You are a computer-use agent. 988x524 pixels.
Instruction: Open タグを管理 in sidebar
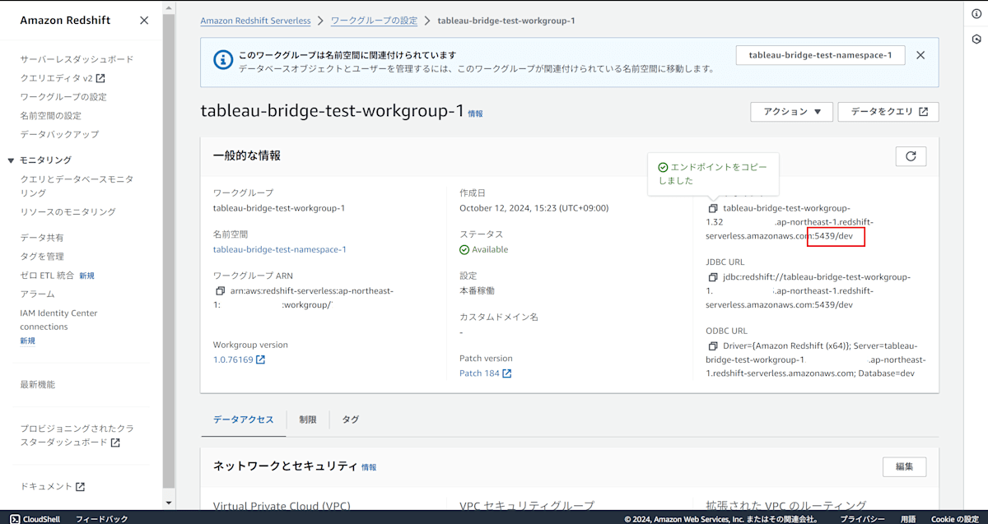click(42, 257)
